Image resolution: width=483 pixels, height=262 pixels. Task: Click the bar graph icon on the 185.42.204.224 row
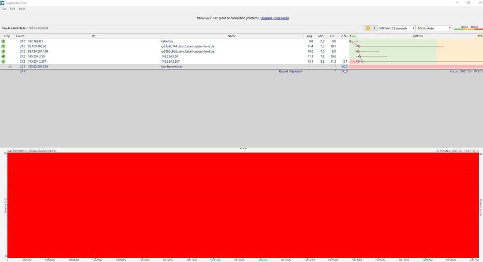10,67
